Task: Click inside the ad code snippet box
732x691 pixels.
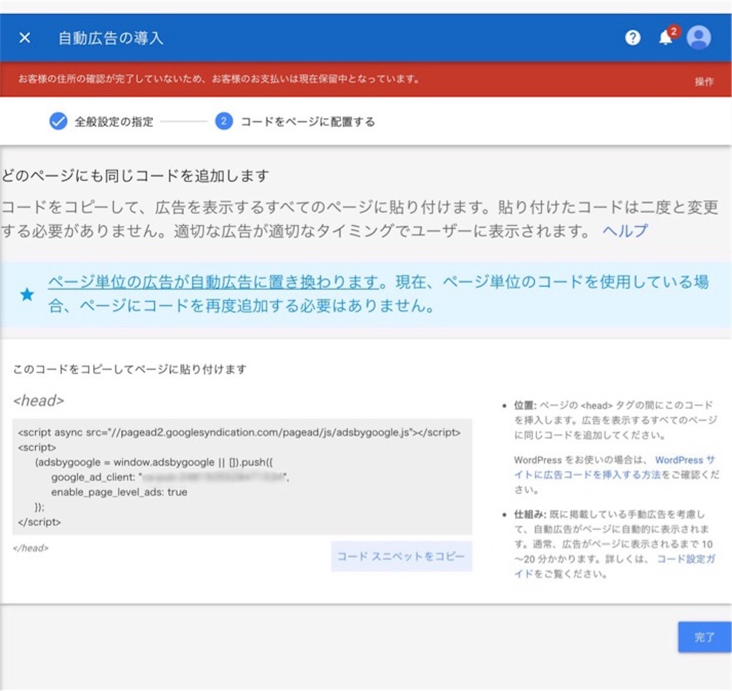Action: click(242, 477)
